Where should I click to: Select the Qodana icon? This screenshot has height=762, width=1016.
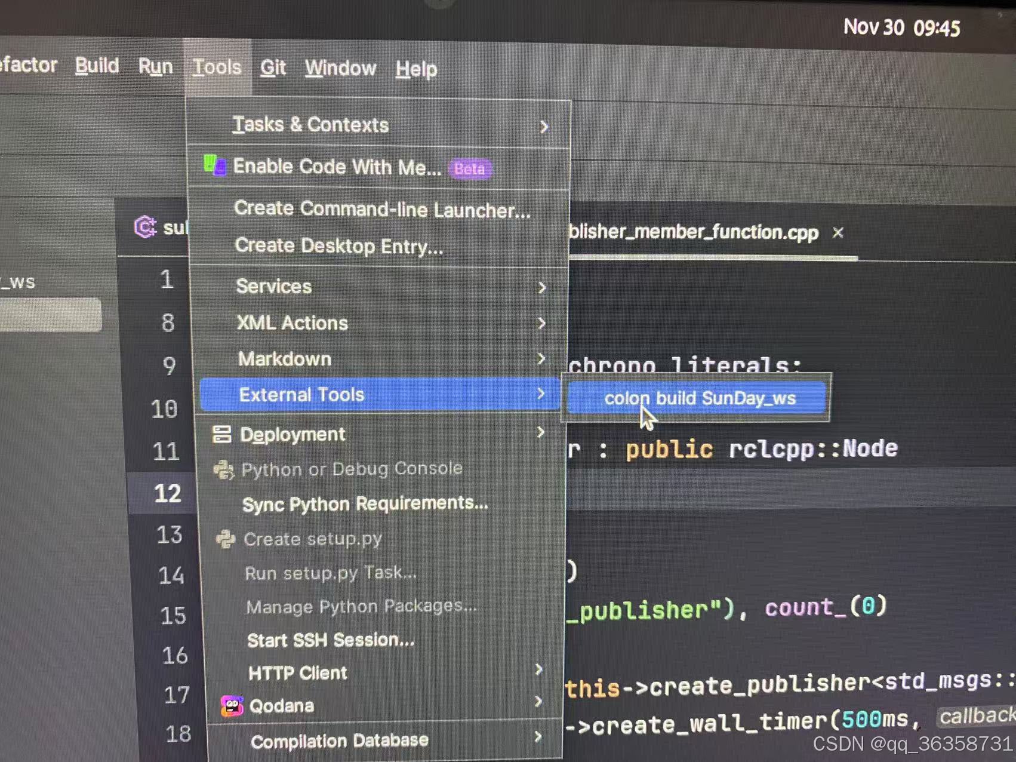click(x=233, y=705)
